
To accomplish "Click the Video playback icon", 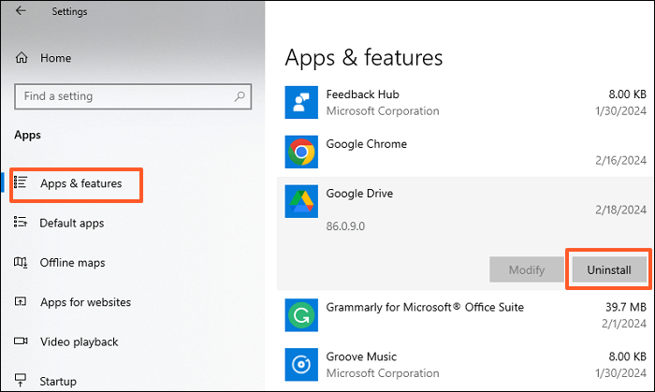I will [x=21, y=341].
